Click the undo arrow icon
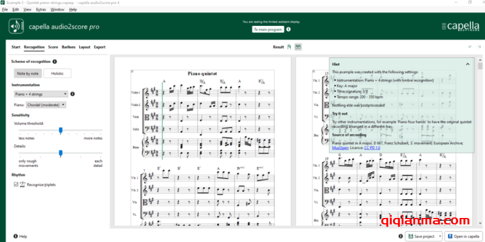The height and width of the screenshot is (242, 485). click(x=470, y=47)
